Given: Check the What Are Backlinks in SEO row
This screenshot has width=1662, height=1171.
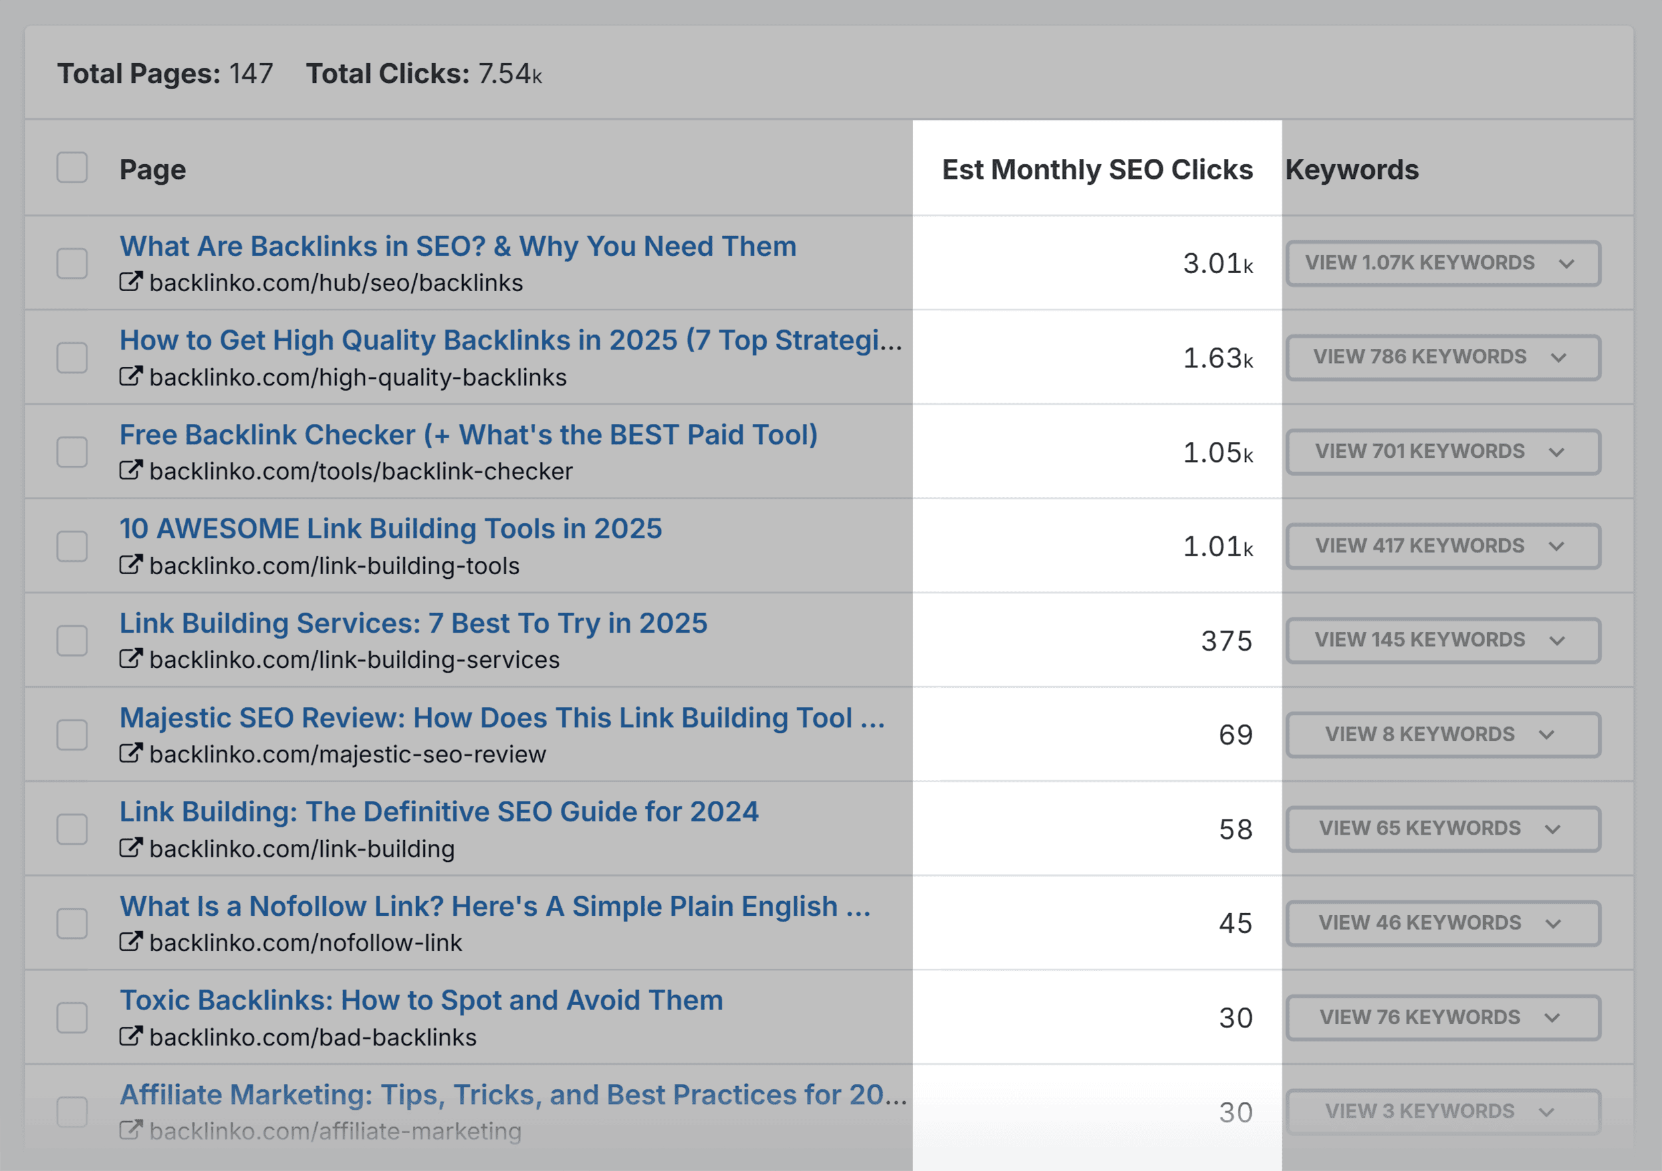Looking at the screenshot, I should click(x=72, y=263).
